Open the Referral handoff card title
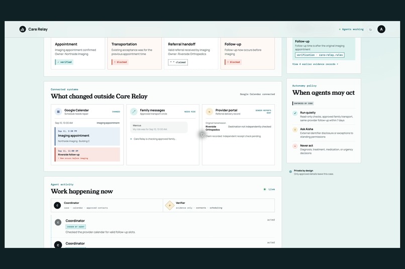The width and height of the screenshot is (405, 269). point(182,44)
